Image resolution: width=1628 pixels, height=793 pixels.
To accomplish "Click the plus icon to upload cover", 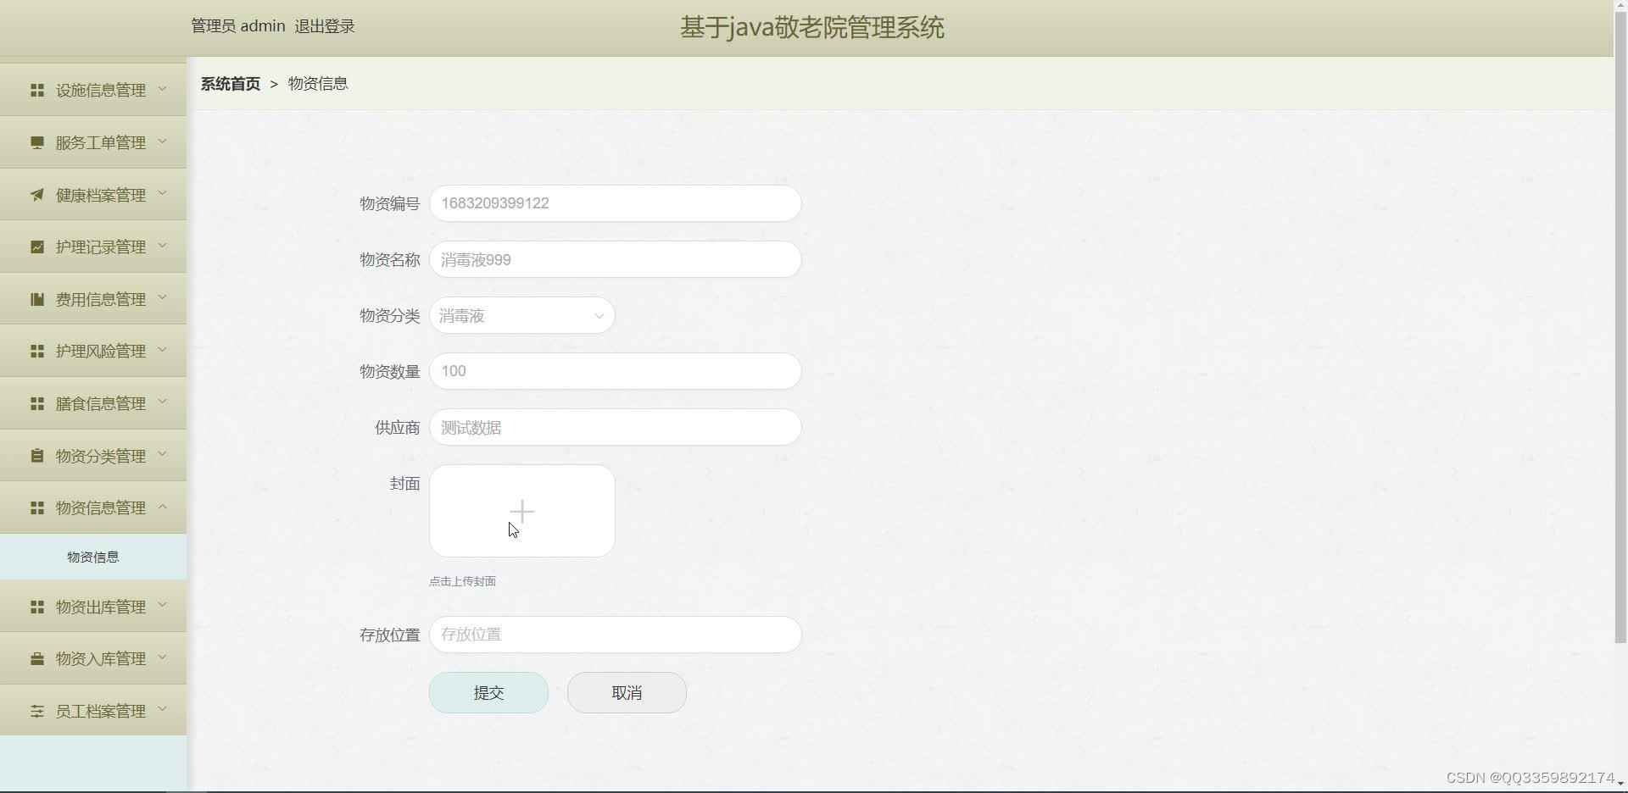I will tap(522, 511).
